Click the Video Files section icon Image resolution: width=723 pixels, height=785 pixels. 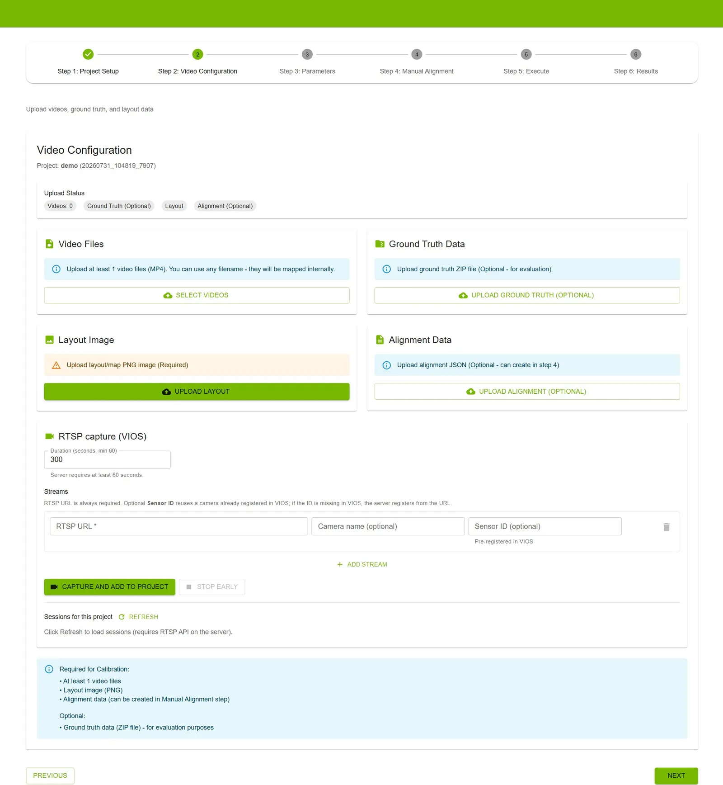coord(50,244)
